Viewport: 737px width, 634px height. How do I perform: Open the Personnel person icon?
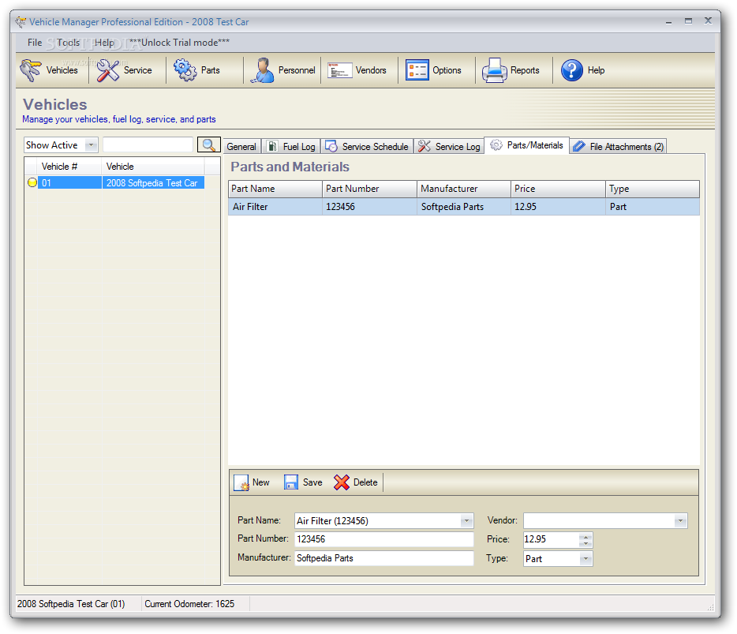click(262, 70)
